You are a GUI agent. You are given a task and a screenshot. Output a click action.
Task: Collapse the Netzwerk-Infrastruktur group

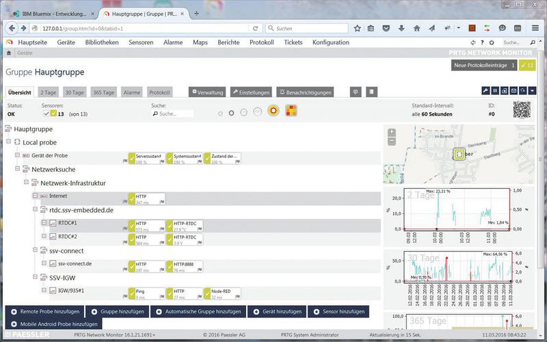coord(26,182)
